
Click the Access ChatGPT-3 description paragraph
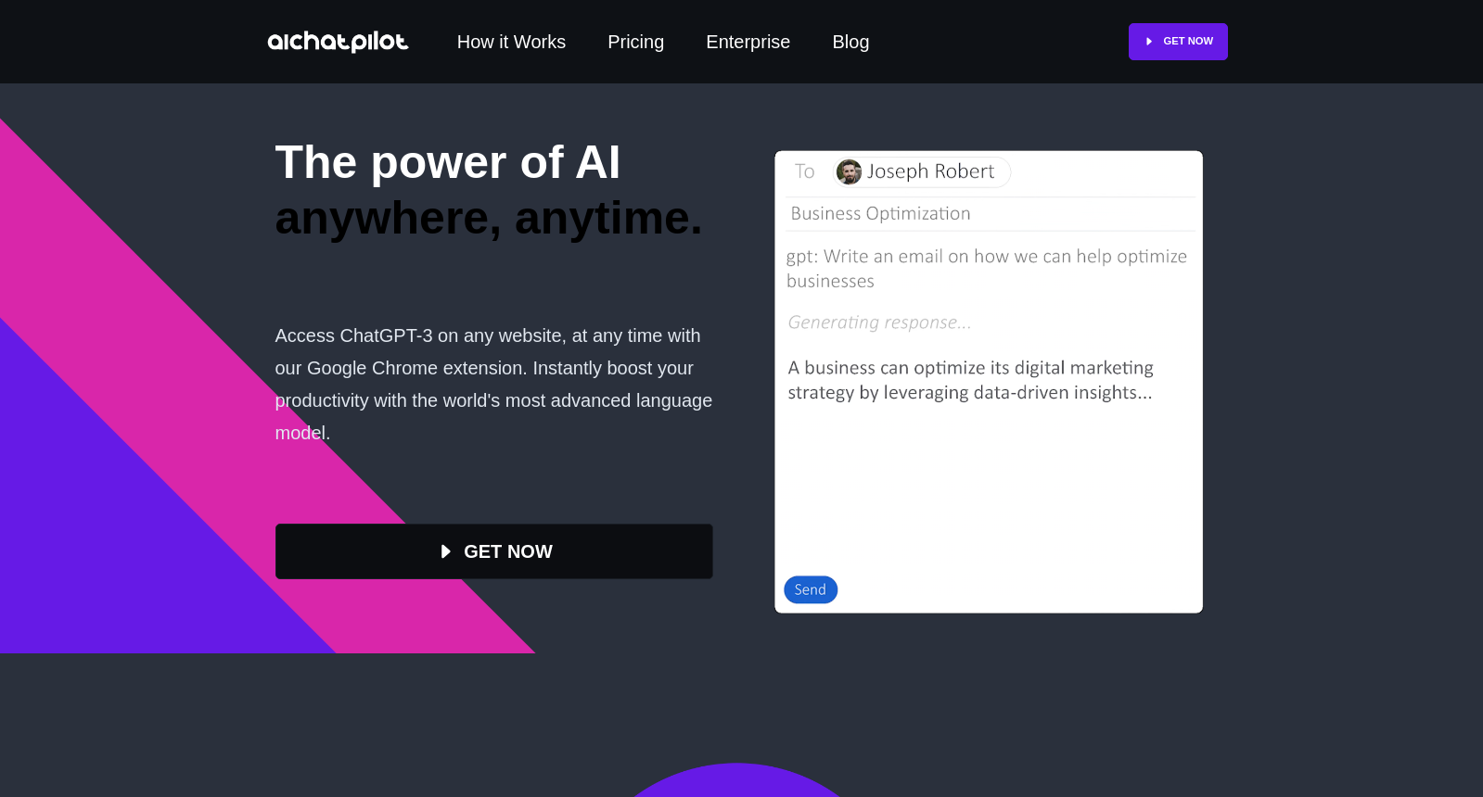[493, 384]
